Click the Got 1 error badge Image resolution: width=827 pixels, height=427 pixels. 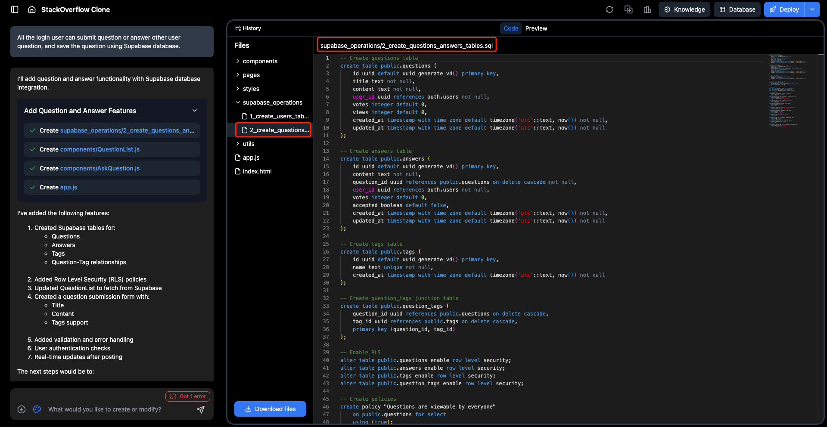click(x=188, y=396)
